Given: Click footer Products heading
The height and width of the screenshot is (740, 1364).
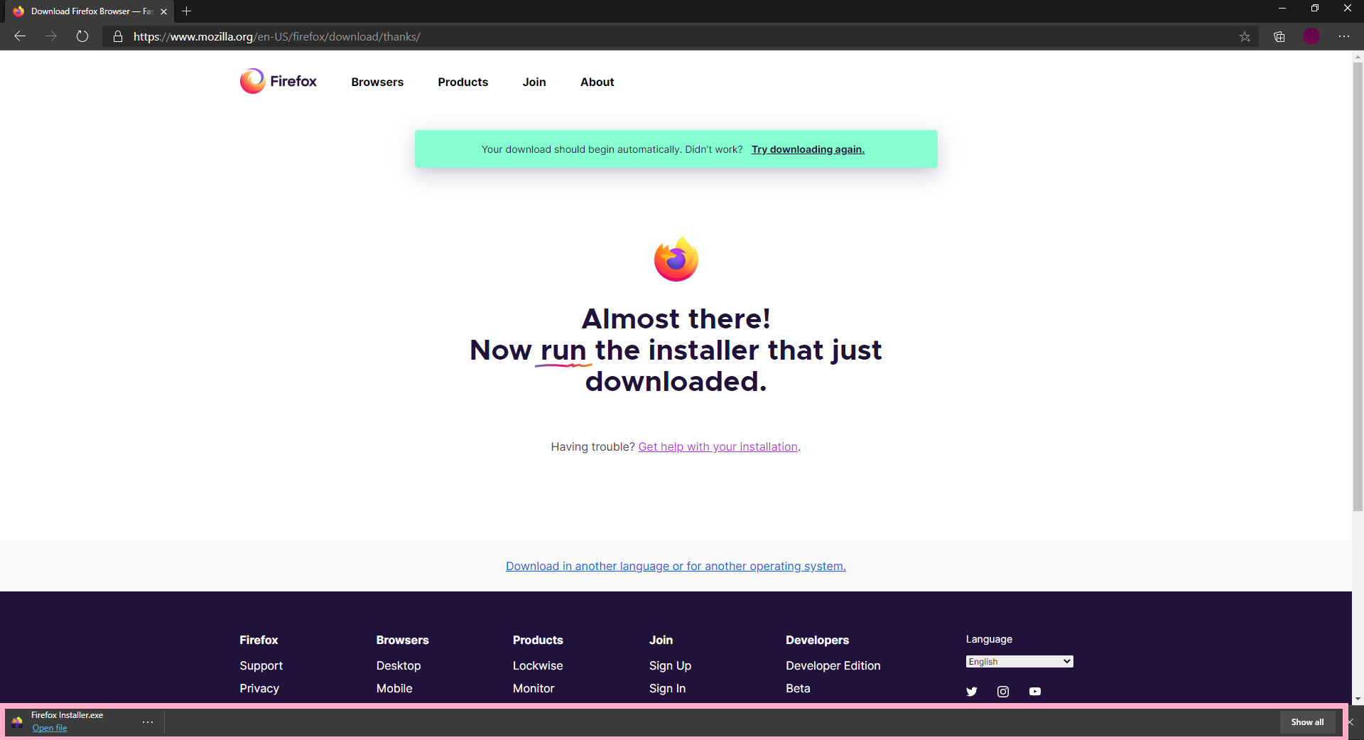Looking at the screenshot, I should pyautogui.click(x=538, y=640).
